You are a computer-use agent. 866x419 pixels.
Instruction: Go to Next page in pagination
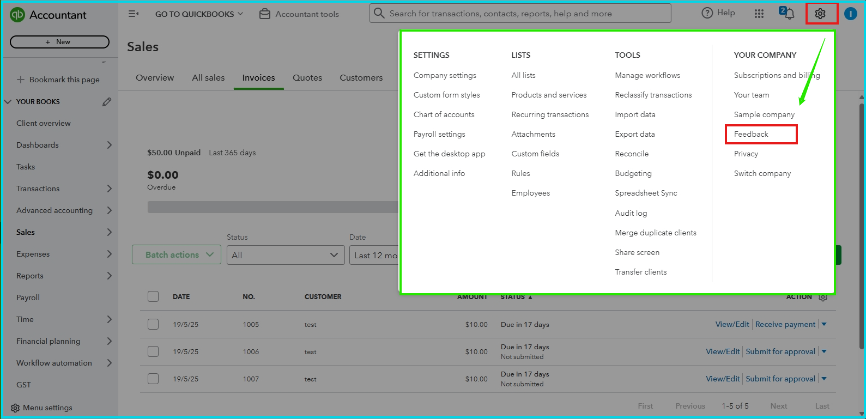[x=778, y=406]
